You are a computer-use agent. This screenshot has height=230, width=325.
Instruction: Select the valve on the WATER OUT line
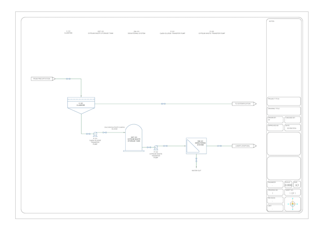196,160
